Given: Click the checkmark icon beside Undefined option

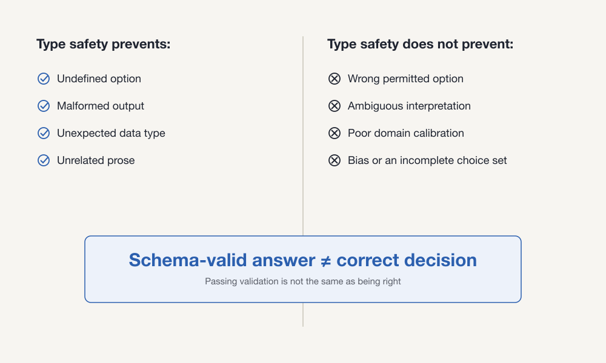Looking at the screenshot, I should pyautogui.click(x=44, y=79).
